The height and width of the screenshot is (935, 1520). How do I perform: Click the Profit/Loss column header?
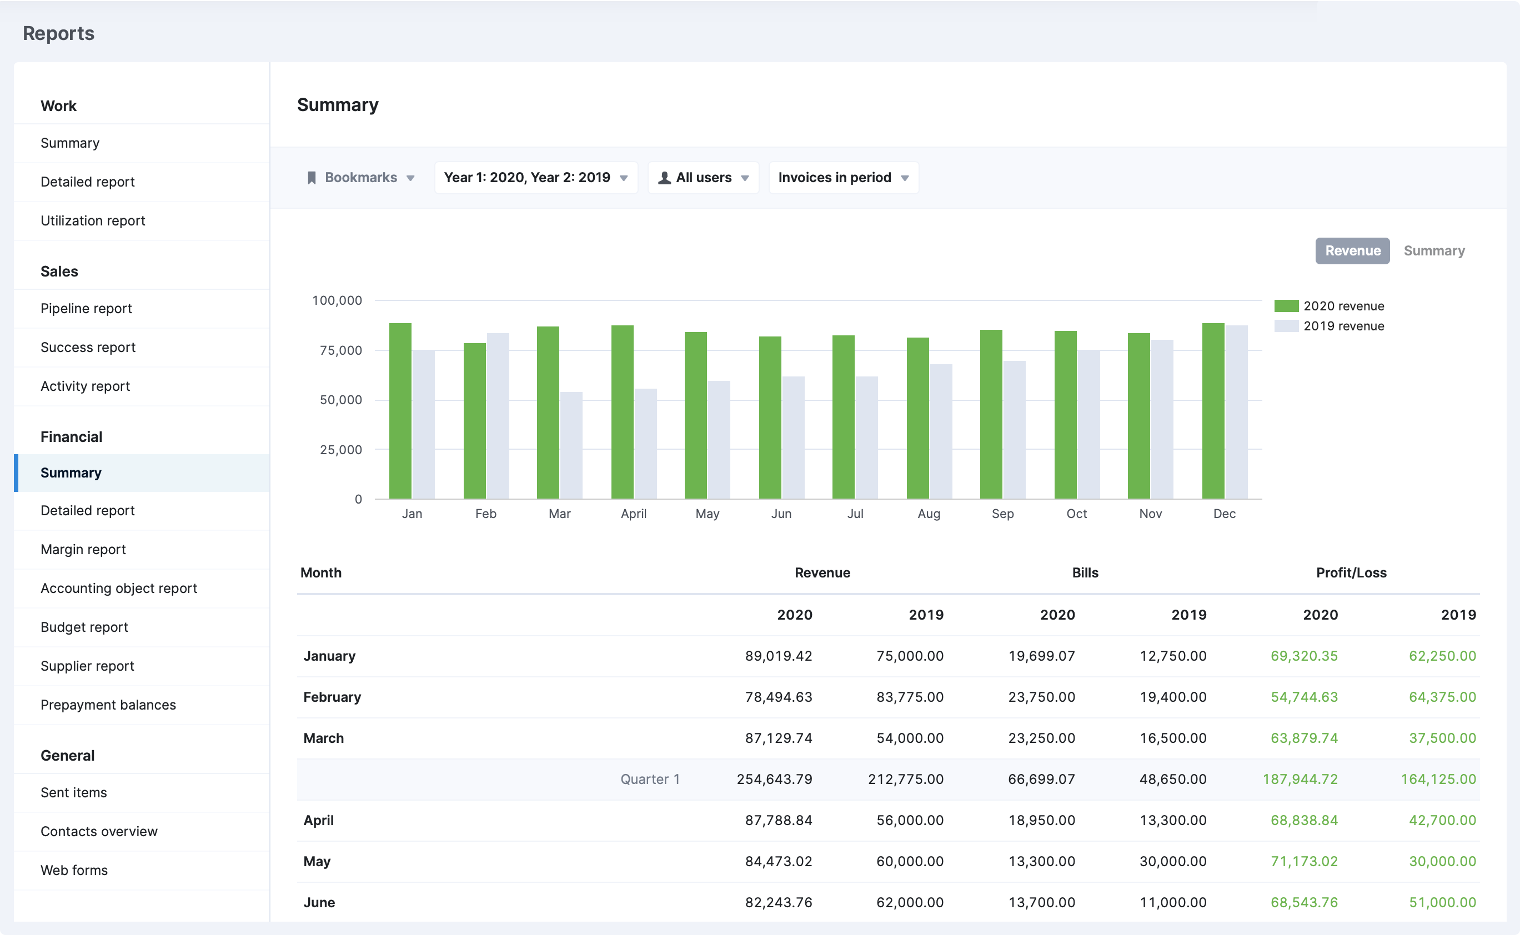coord(1351,573)
